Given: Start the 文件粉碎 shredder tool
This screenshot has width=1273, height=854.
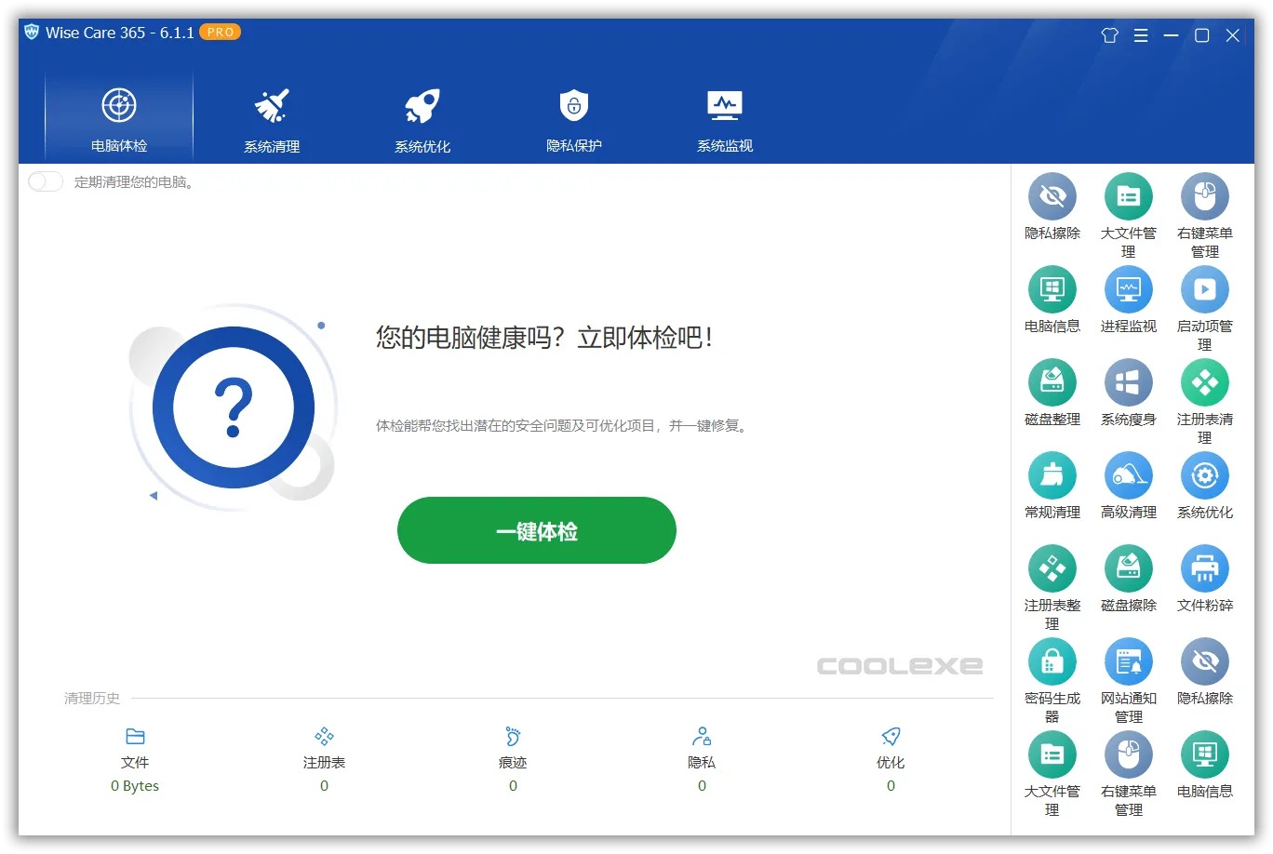Looking at the screenshot, I should click(x=1204, y=569).
